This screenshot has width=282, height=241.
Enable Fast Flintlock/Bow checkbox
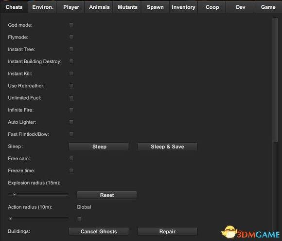coord(71,134)
